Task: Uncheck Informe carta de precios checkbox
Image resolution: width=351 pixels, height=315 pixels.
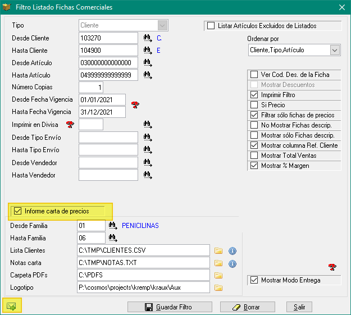Action: click(17, 211)
